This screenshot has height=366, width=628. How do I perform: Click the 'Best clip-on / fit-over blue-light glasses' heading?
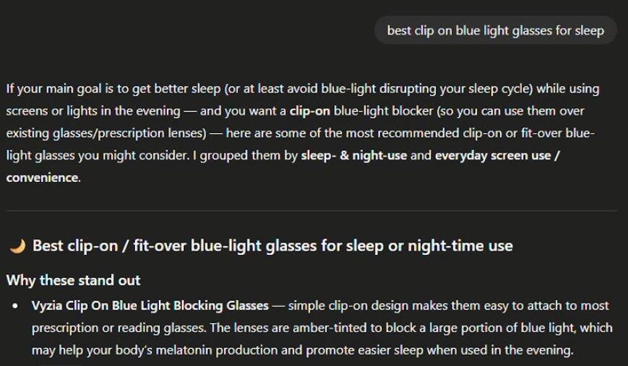click(x=272, y=246)
